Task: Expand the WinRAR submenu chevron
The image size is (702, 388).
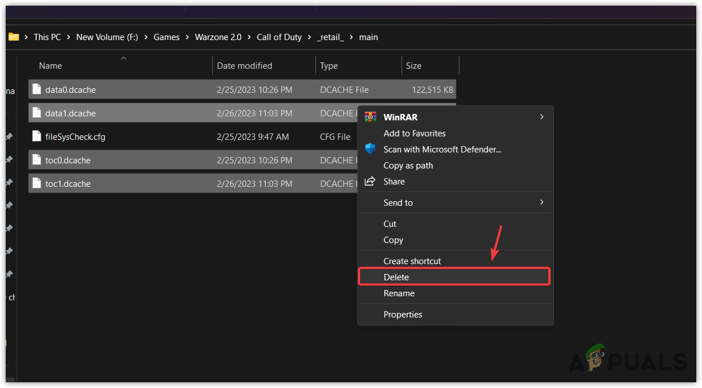Action: (x=541, y=116)
